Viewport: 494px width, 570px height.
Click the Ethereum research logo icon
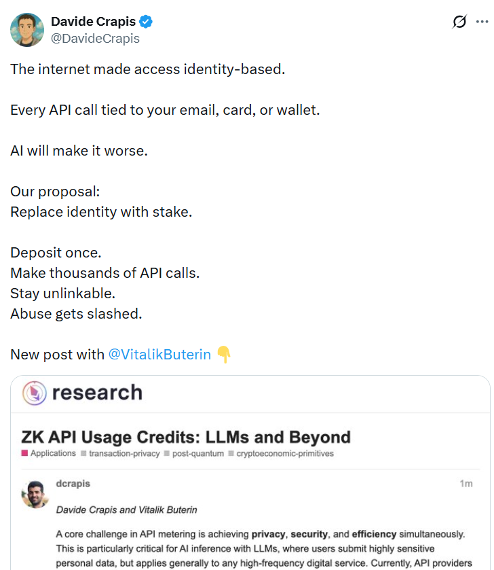(x=34, y=393)
